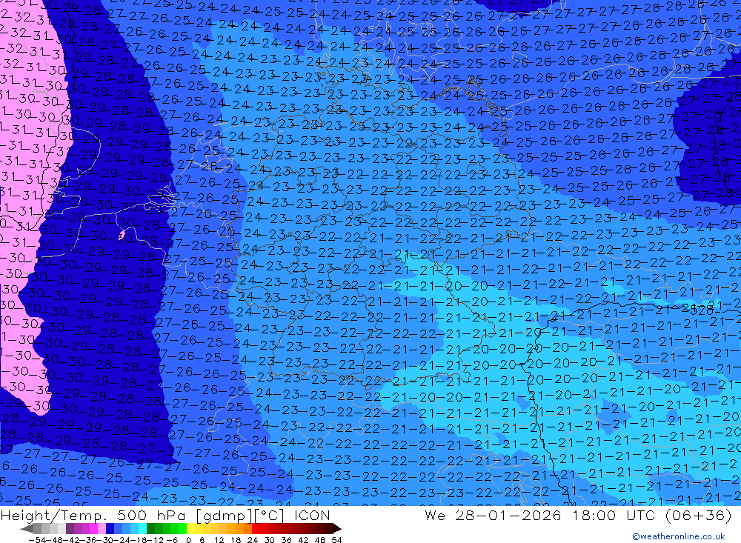Click the legend label '54'
Screen dimensions: 741x543
point(336,540)
